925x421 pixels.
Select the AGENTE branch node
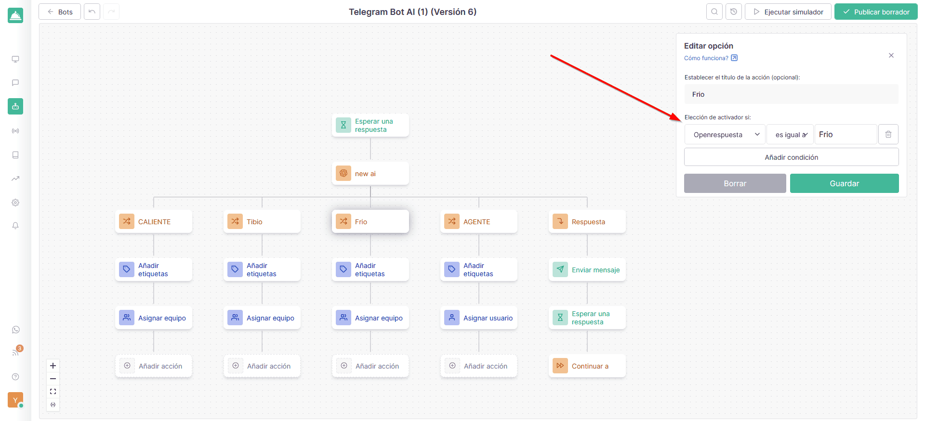[x=479, y=221]
